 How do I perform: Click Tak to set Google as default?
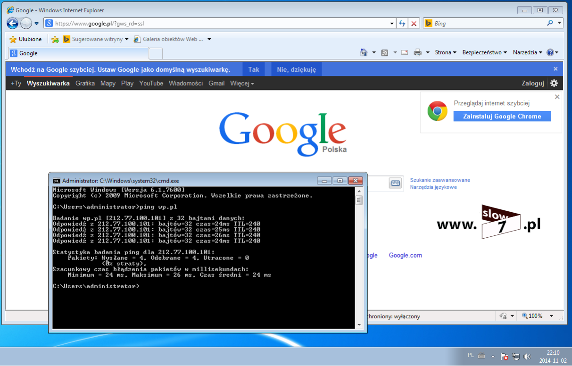(x=254, y=69)
